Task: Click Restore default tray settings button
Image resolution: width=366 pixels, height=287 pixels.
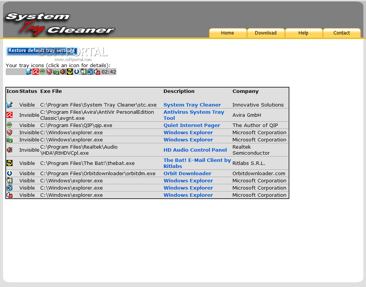Action: pyautogui.click(x=42, y=51)
